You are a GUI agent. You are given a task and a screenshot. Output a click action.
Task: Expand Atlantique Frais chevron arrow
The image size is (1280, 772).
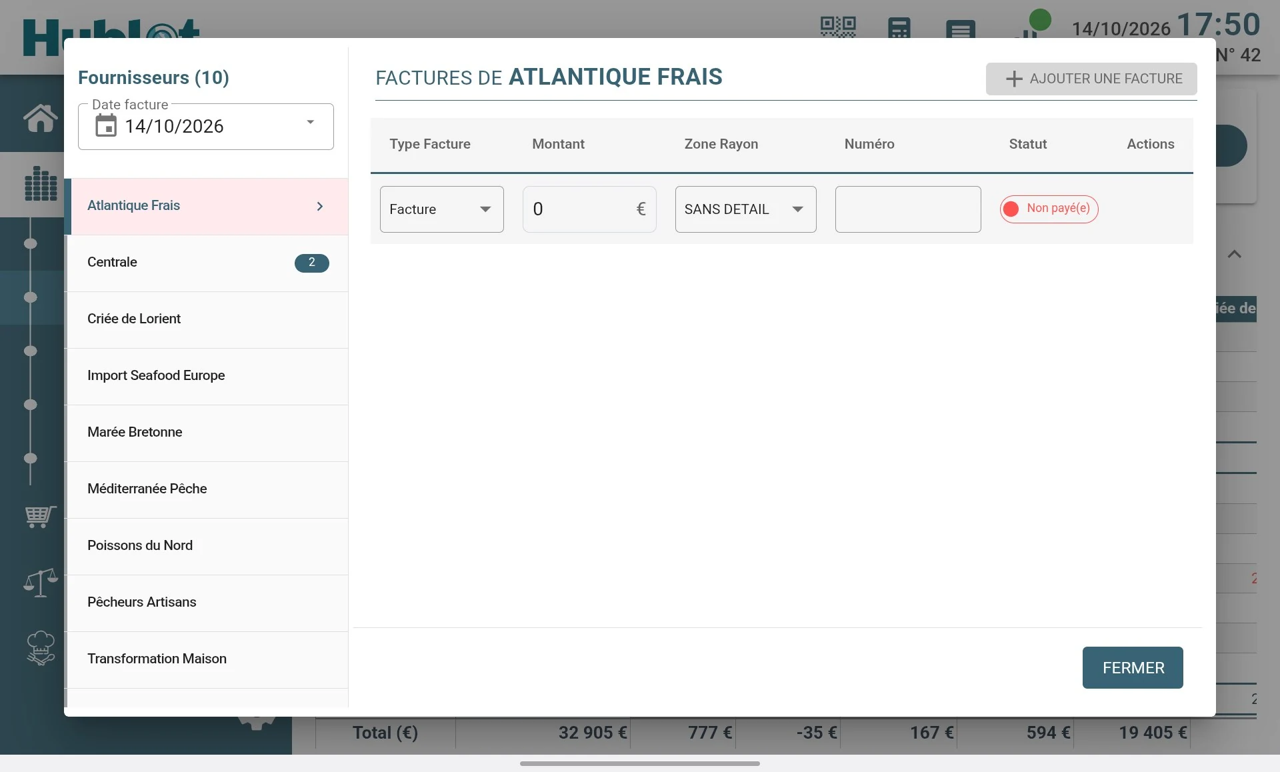point(320,206)
